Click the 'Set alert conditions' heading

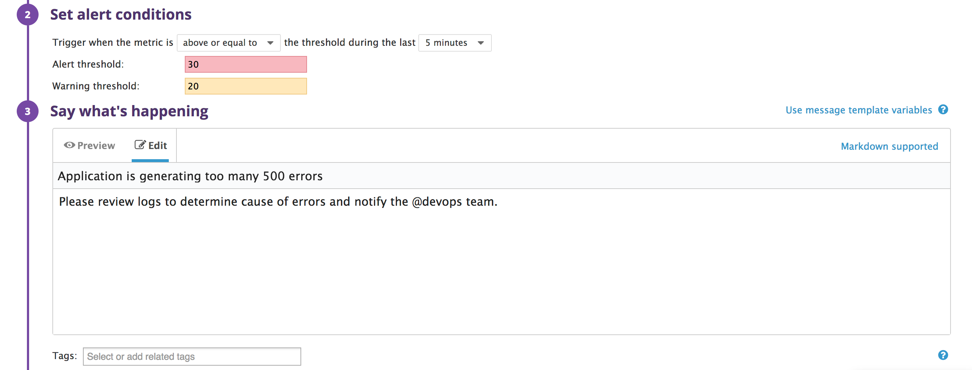click(x=121, y=15)
